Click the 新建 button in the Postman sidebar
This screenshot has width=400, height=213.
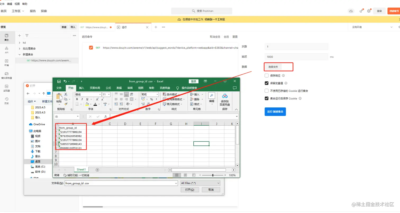click(64, 27)
